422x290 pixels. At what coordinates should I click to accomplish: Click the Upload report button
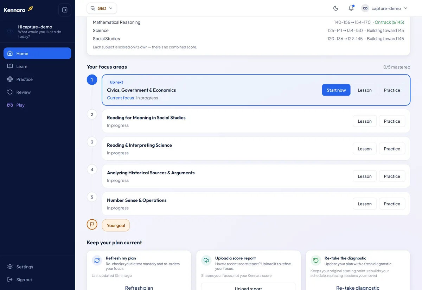click(x=248, y=287)
